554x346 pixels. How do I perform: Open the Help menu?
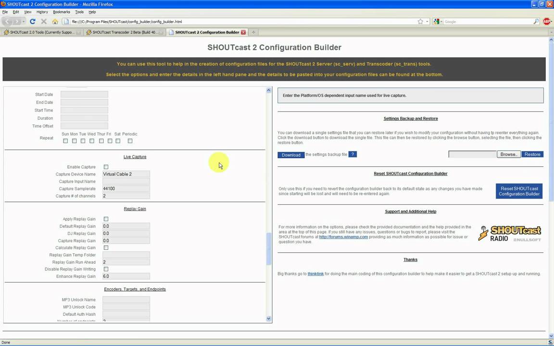(x=92, y=12)
